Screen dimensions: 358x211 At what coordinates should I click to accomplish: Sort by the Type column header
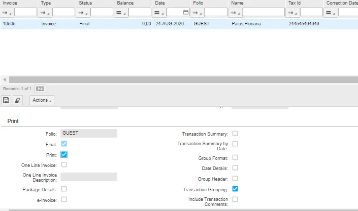[x=46, y=3]
